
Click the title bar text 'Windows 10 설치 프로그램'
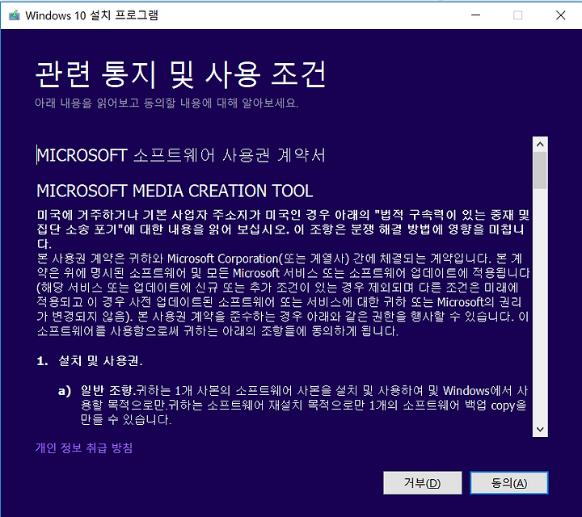click(x=91, y=15)
